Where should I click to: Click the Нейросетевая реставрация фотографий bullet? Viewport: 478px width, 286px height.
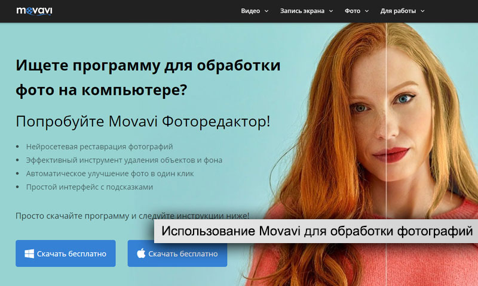tap(99, 147)
